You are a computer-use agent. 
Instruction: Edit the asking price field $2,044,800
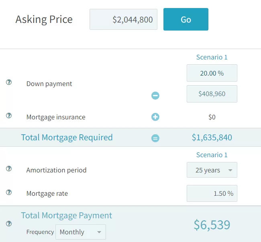[123, 19]
